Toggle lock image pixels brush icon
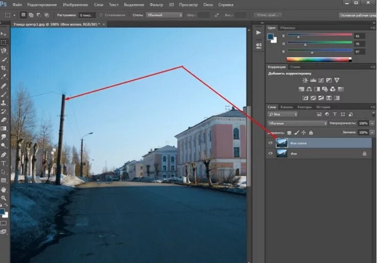 (x=297, y=133)
